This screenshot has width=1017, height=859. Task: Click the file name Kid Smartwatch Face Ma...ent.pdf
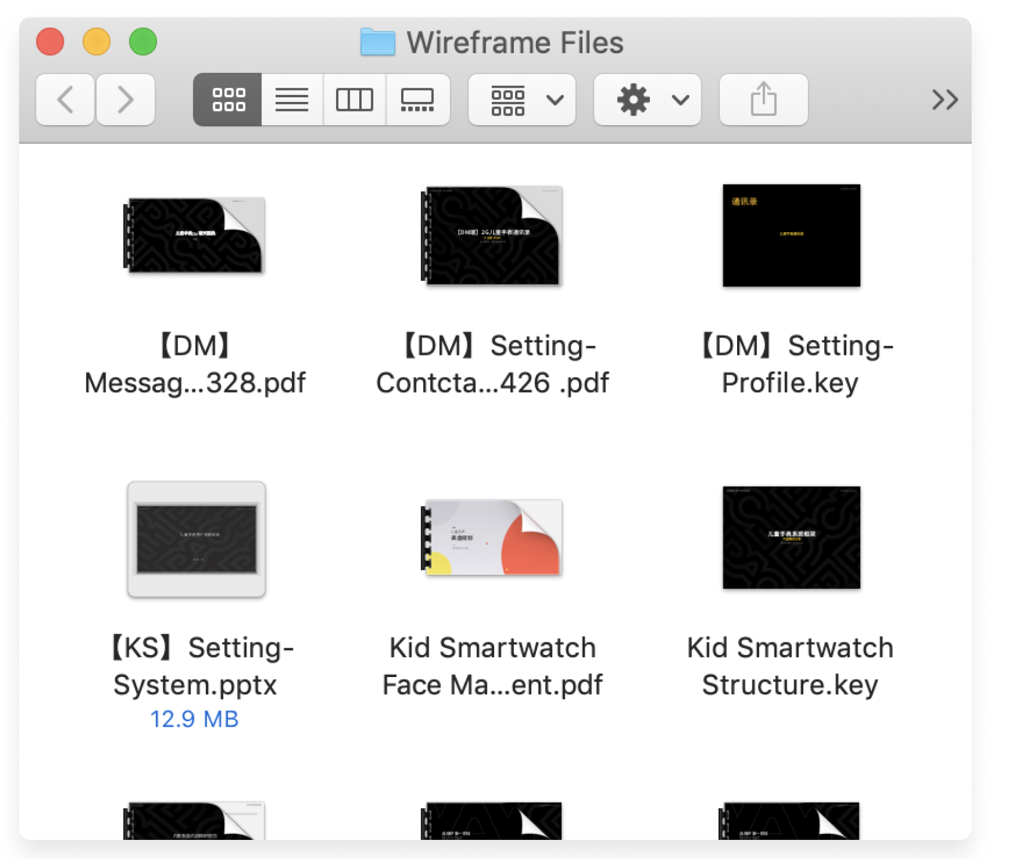pos(492,666)
